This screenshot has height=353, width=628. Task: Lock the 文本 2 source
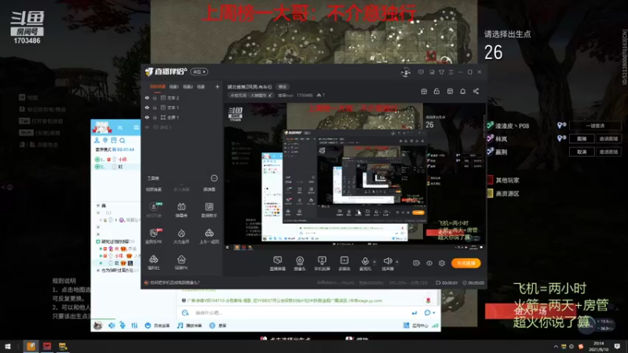pyautogui.click(x=155, y=97)
